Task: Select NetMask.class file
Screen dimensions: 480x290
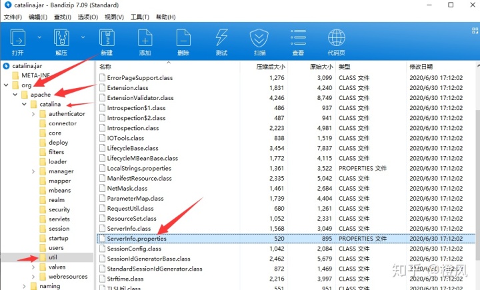Action: pyautogui.click(x=127, y=188)
